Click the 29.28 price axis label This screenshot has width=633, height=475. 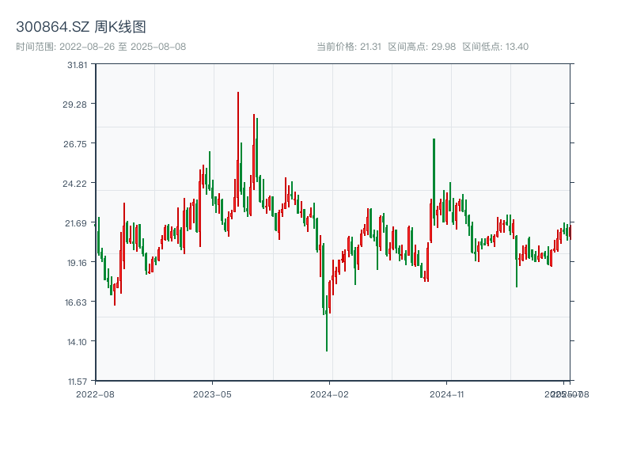tap(76, 104)
